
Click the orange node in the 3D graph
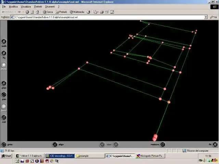coord(169,102)
